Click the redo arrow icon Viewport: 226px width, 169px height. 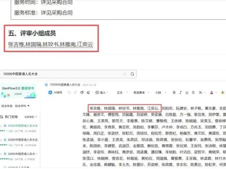pos(75,92)
